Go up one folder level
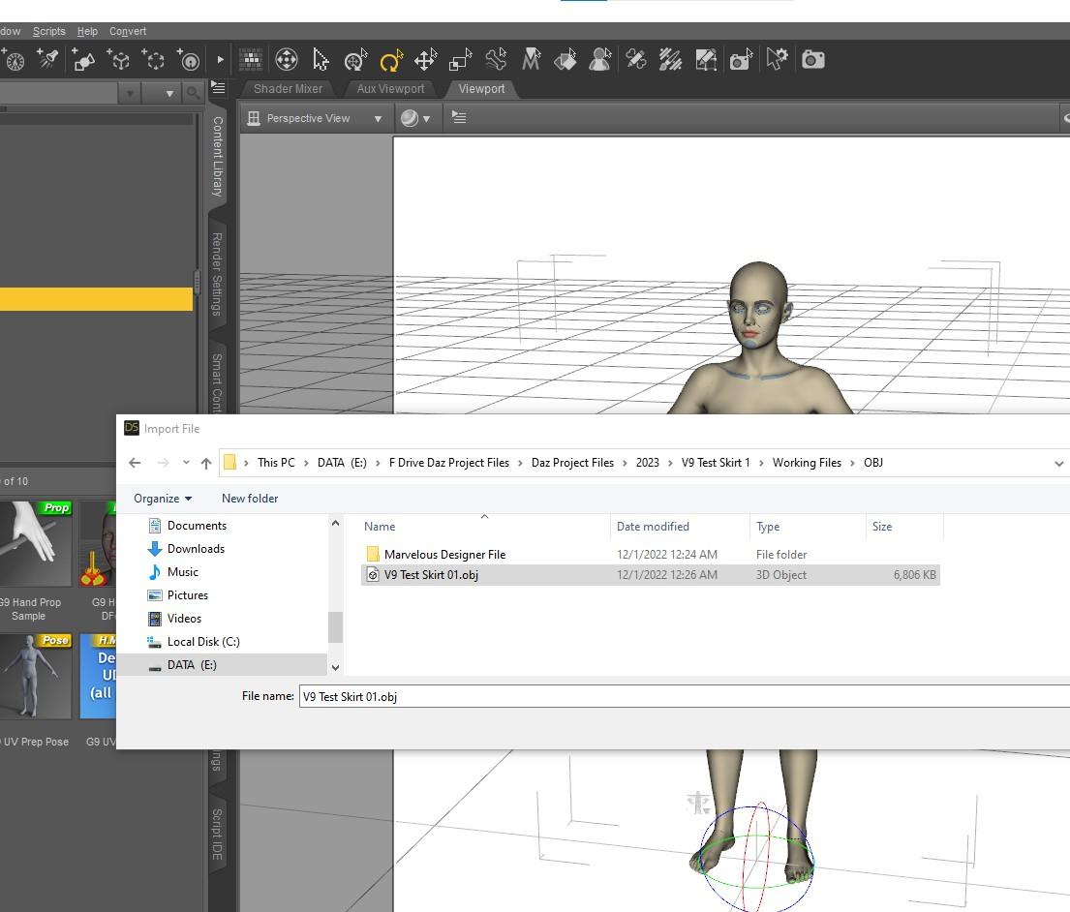The image size is (1070, 912). click(x=205, y=463)
